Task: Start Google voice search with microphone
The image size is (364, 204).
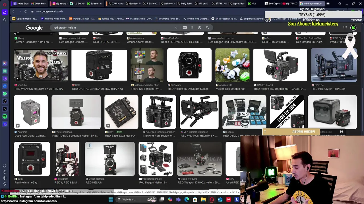Action: [192, 27]
